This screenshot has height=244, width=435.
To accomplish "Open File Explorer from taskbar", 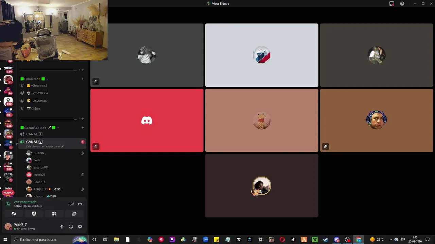I will tap(117, 240).
